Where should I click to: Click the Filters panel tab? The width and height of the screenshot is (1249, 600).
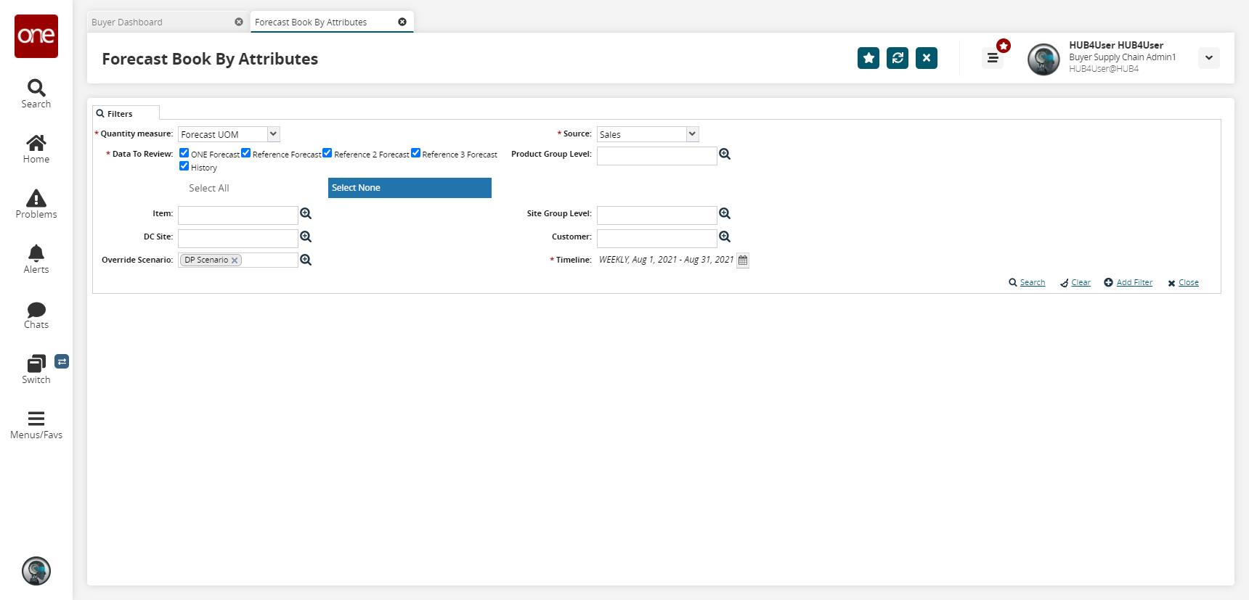[x=126, y=113]
